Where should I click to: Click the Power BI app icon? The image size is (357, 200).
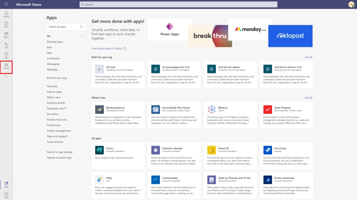point(212,150)
